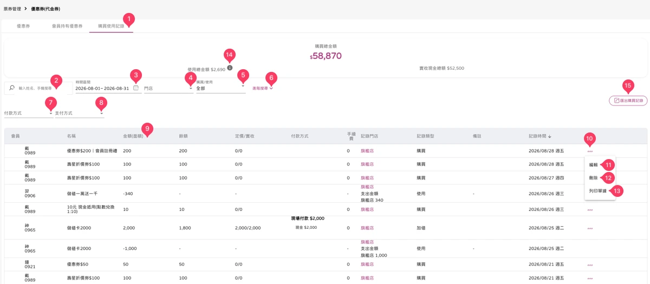Viewport: 650px width, 284px height.
Task: Click the 餘額 column header
Action: coord(184,136)
